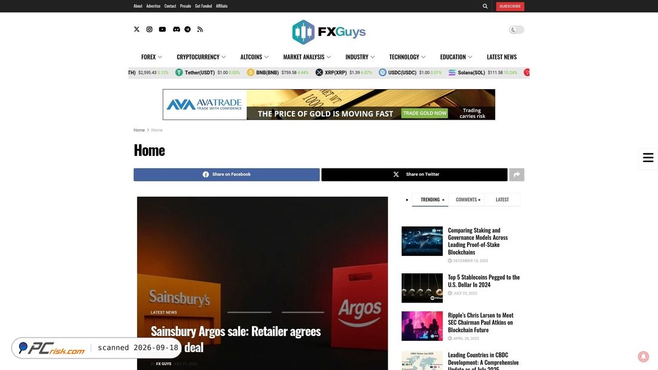
Task: Click the red notification bell icon
Action: point(643,357)
